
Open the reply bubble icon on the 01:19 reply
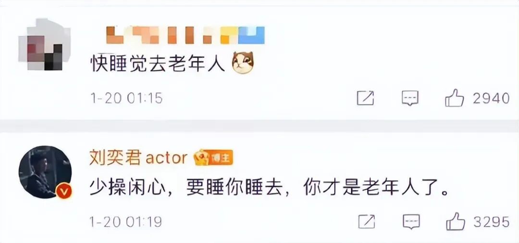[x=411, y=221]
